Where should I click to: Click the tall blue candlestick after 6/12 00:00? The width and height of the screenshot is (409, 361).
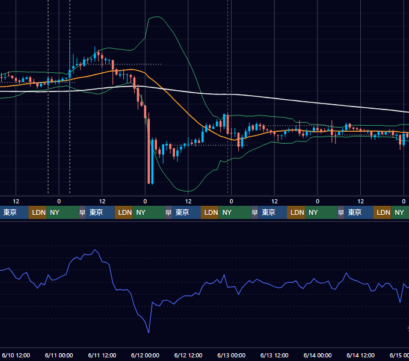click(152, 162)
